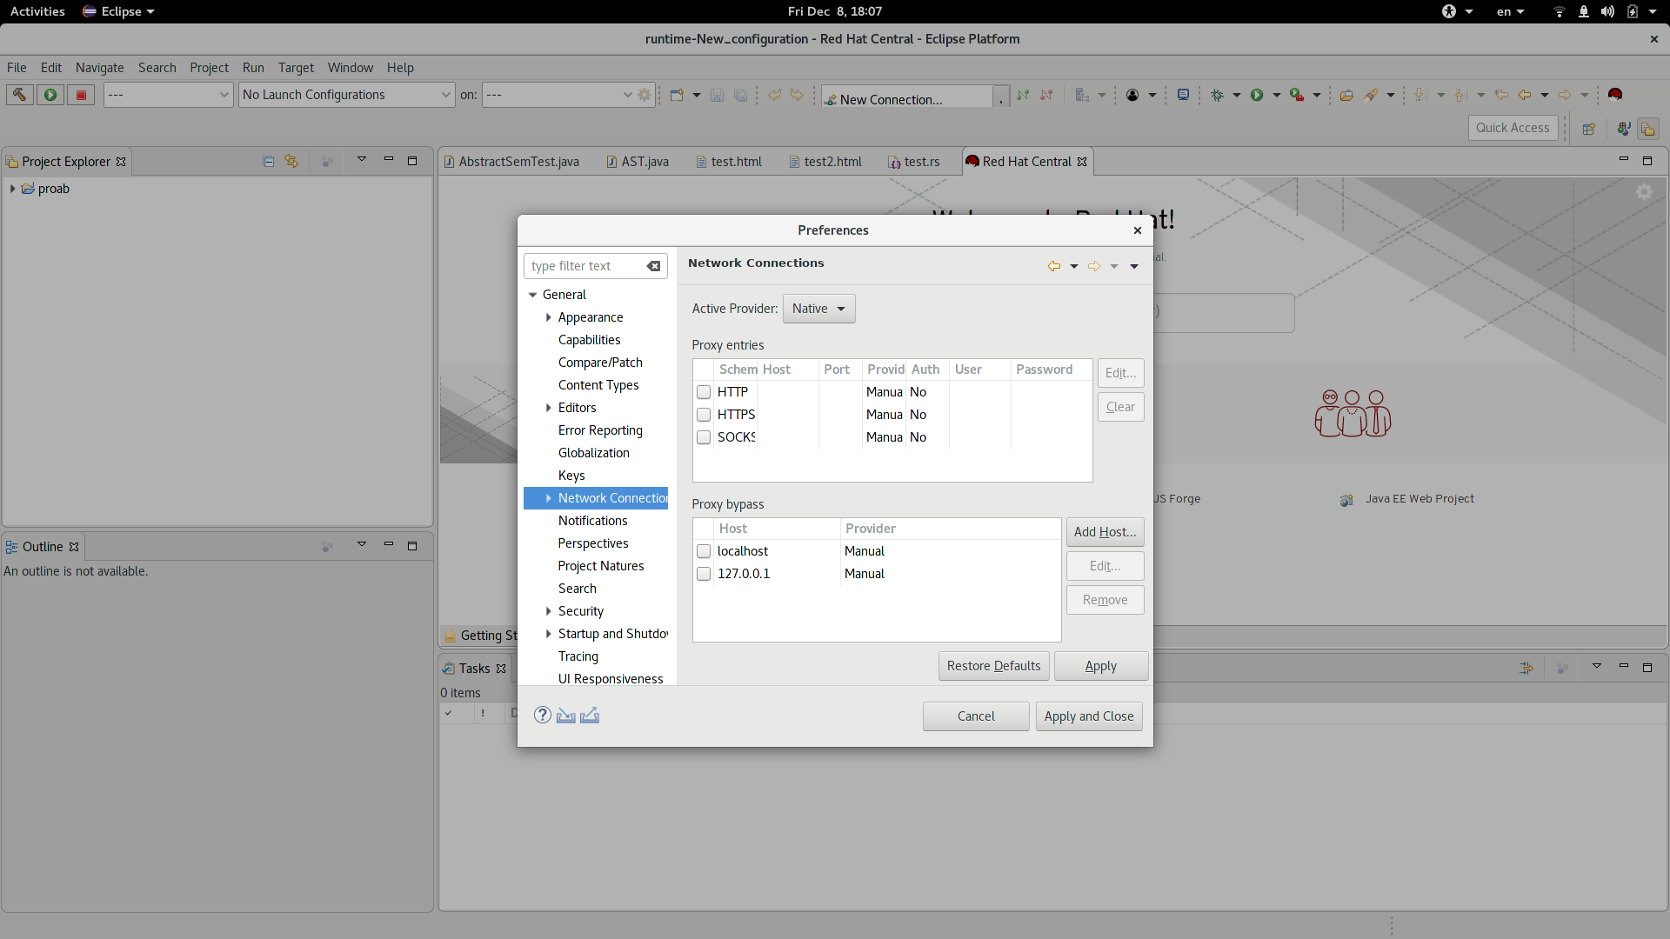
Task: Clear the filter text field icon
Action: (654, 266)
